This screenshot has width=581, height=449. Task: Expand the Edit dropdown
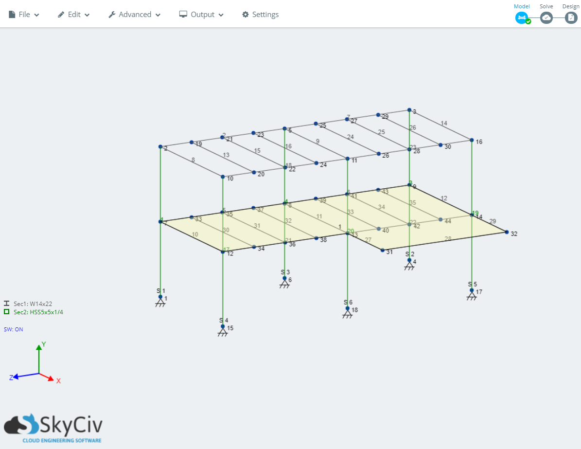[73, 14]
